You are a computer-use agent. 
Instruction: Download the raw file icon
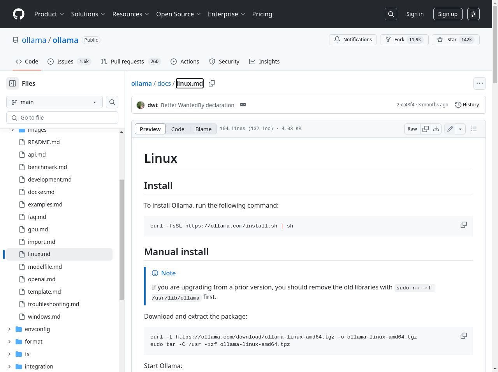(x=436, y=129)
